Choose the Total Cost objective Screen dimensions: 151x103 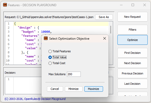57,63
